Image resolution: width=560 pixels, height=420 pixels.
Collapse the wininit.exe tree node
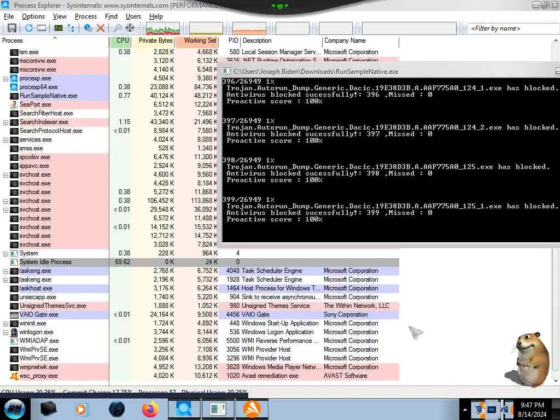point(5,324)
